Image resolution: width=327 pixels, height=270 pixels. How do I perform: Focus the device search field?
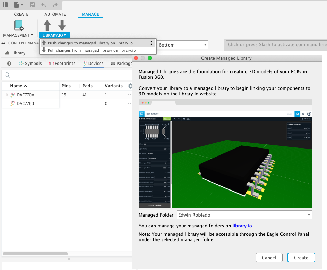point(67,75)
